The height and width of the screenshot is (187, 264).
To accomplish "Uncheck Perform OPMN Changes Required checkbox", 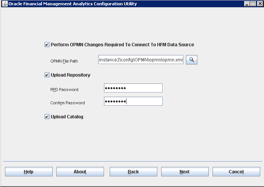I will pyautogui.click(x=47, y=45).
